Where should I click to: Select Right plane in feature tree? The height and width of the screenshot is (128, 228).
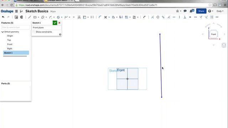click(x=10, y=49)
